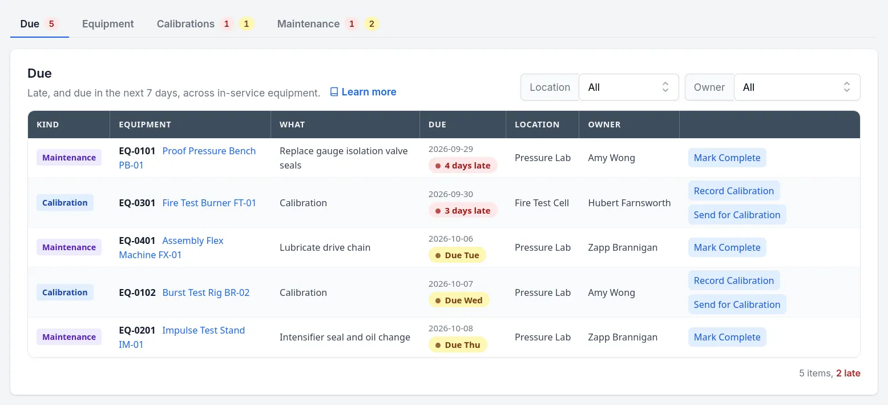The image size is (888, 405).
Task: Send for Calibration for Fire Test Burner
Action: tap(737, 215)
